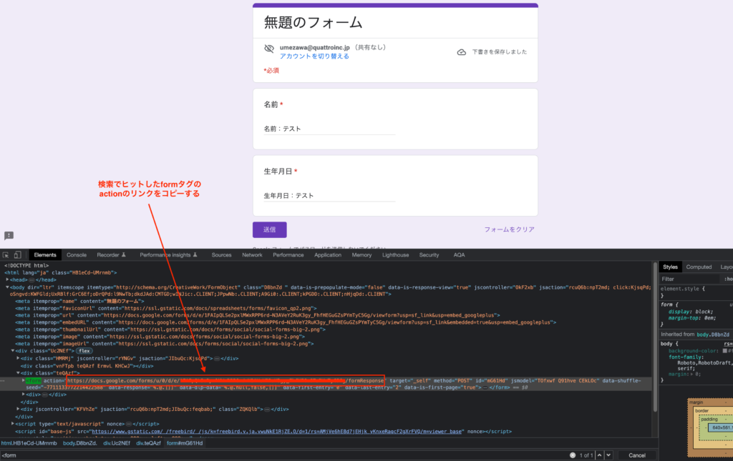Expand the div class HMRMj node
Viewport: 733px width, 461px height.
click(18, 358)
